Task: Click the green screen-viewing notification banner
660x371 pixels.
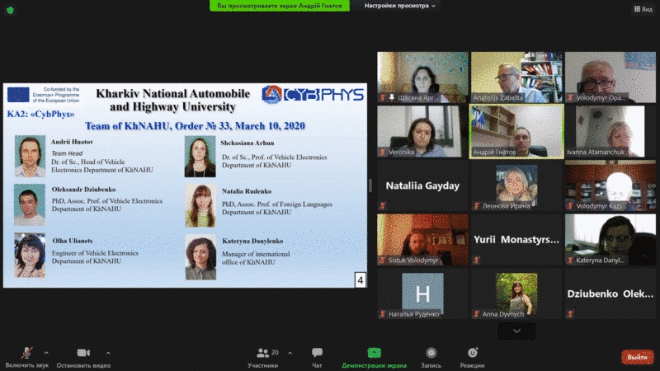Action: tap(280, 6)
